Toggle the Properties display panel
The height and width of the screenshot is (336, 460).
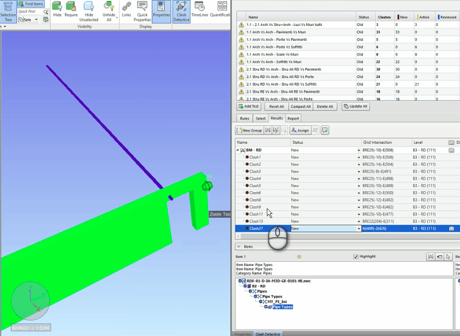[162, 11]
